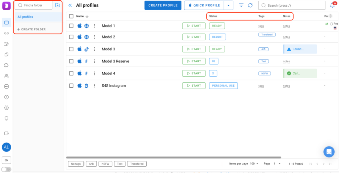Screen dimensions: 339x173
Task: Open the Settings gear sidebar icon
Action: 6,108
